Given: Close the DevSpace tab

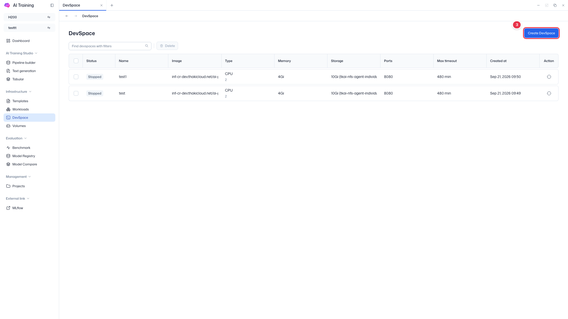Looking at the screenshot, I should pos(101,5).
